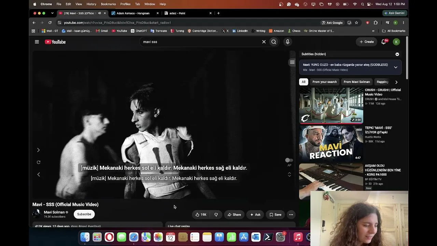The height and width of the screenshot is (246, 437).
Task: Open the Tureng bookmark
Action: click(177, 31)
